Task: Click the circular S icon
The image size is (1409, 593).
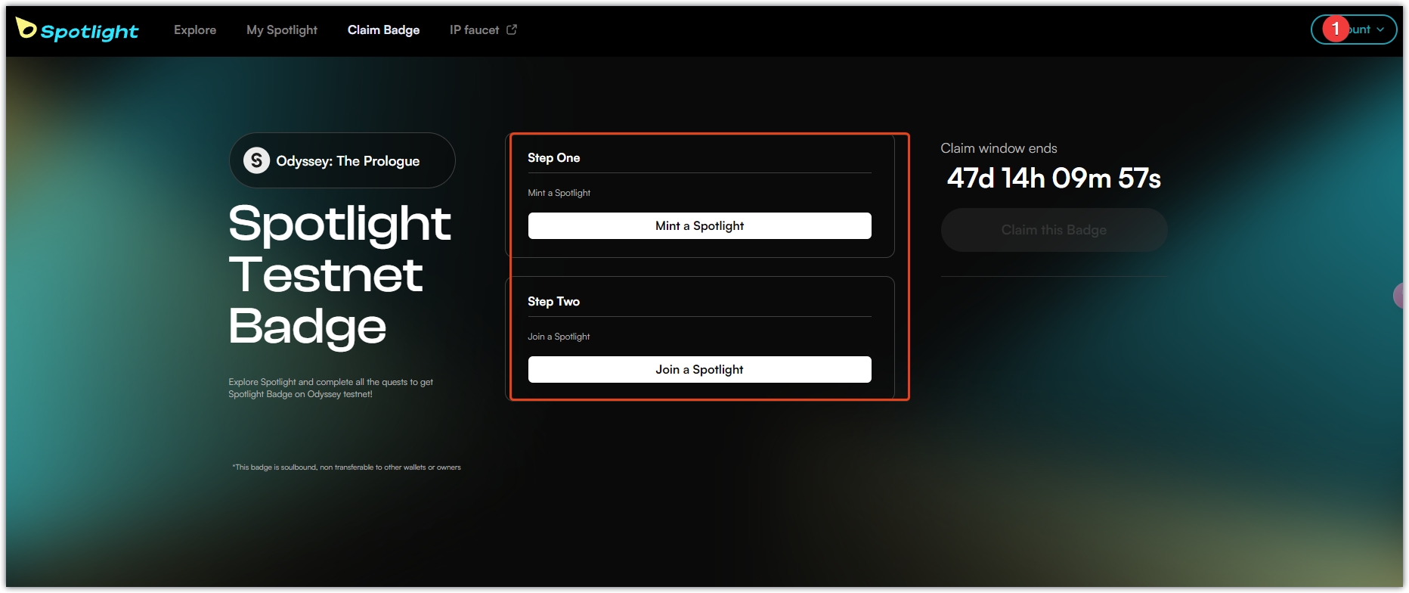Action: [x=256, y=160]
